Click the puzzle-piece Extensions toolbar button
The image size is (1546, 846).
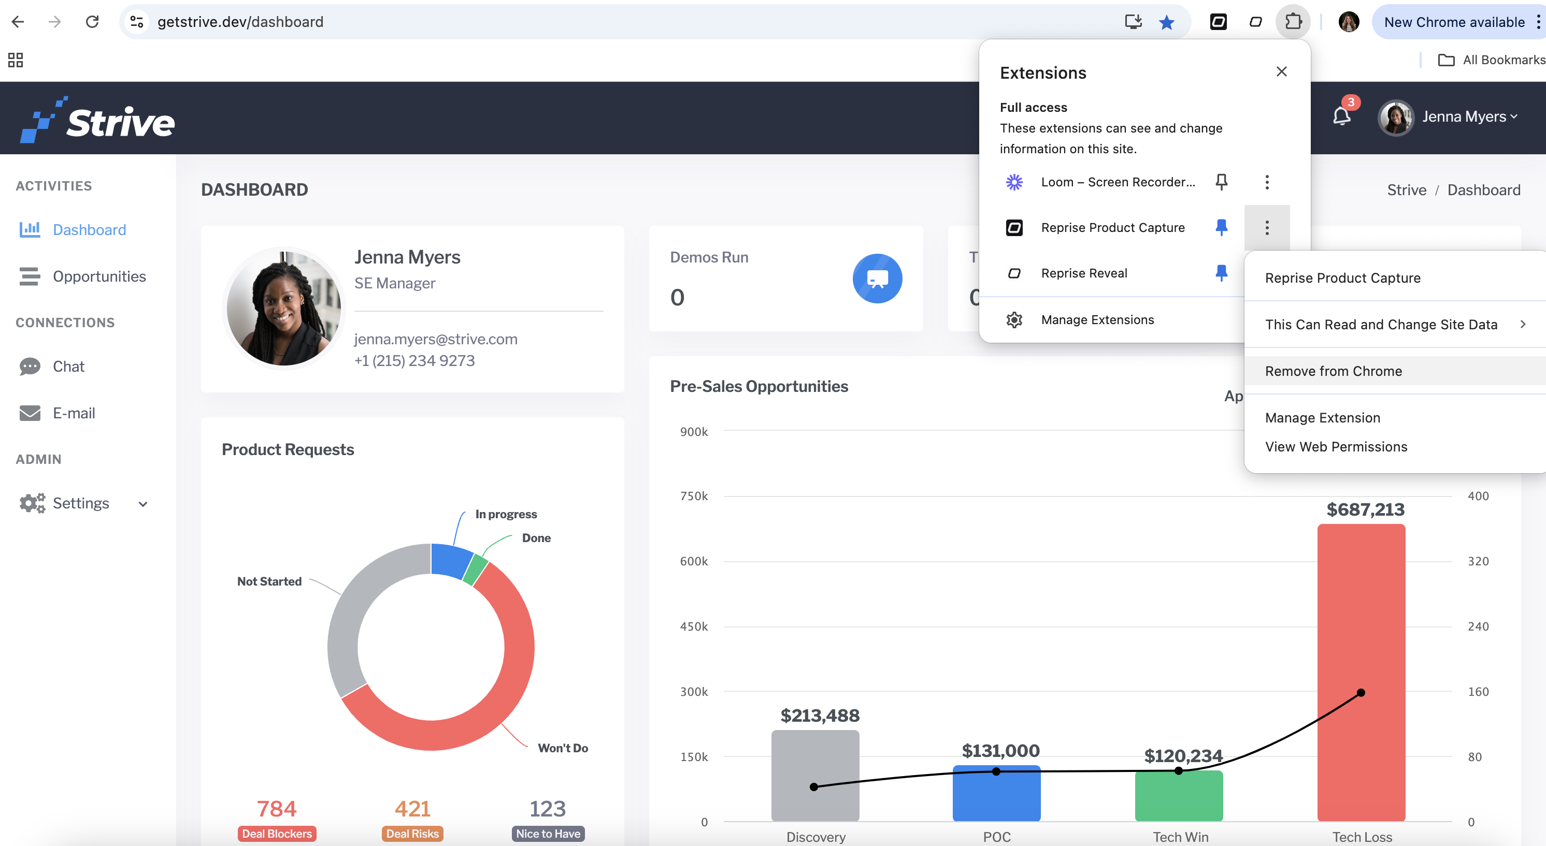tap(1293, 22)
